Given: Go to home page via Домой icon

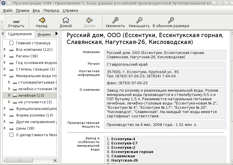Looking at the screenshot, I should point(66,20).
